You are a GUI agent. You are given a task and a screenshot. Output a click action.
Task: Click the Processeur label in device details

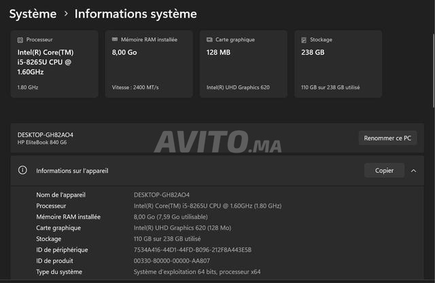(51, 206)
